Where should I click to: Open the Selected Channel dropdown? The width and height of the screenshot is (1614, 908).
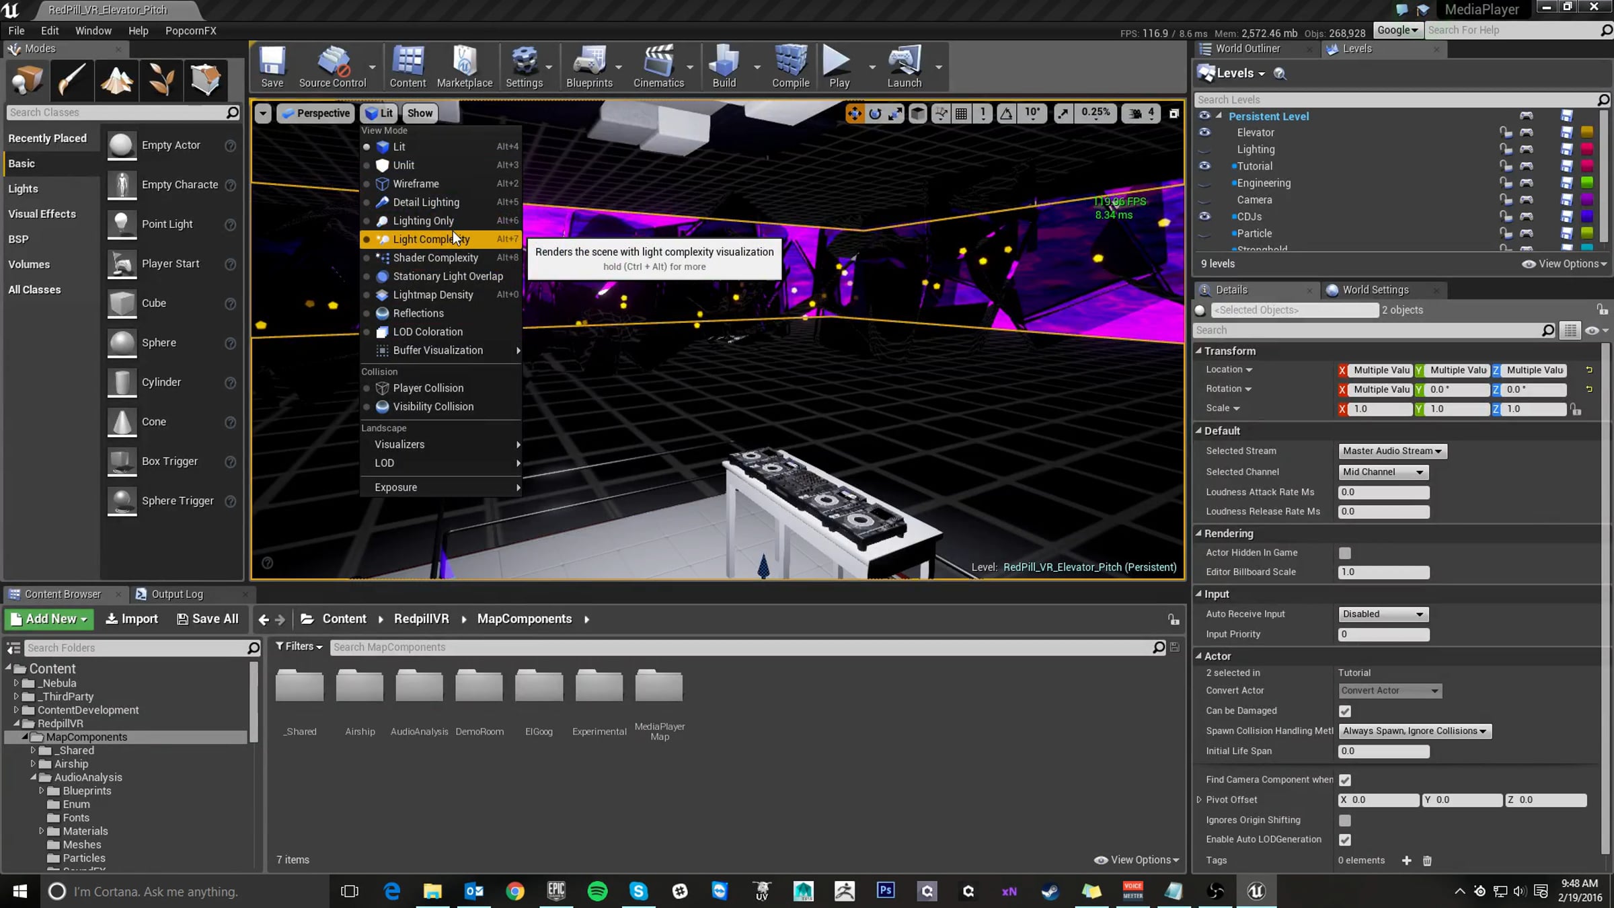pos(1383,472)
